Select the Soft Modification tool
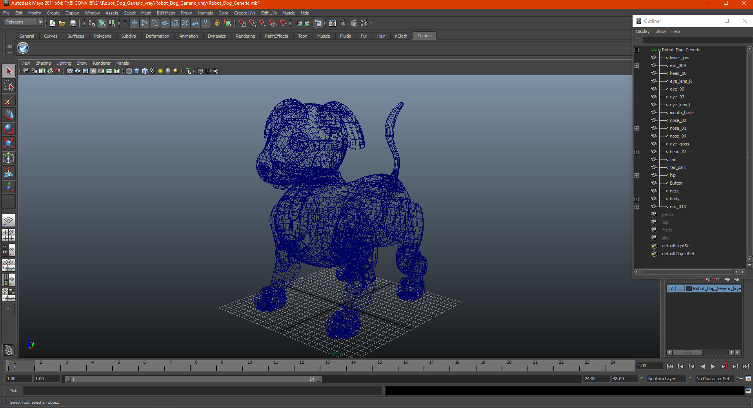This screenshot has width=753, height=408. (9, 172)
